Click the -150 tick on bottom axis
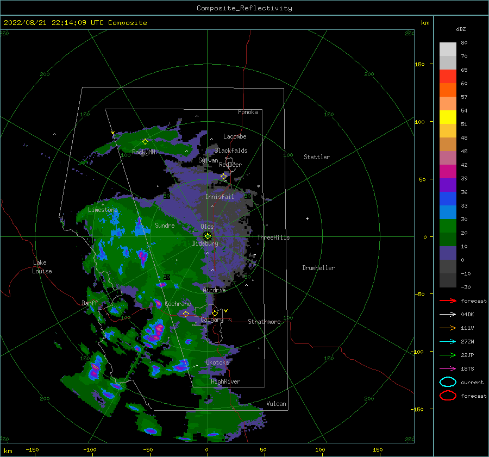This screenshot has width=489, height=457. click(32, 449)
